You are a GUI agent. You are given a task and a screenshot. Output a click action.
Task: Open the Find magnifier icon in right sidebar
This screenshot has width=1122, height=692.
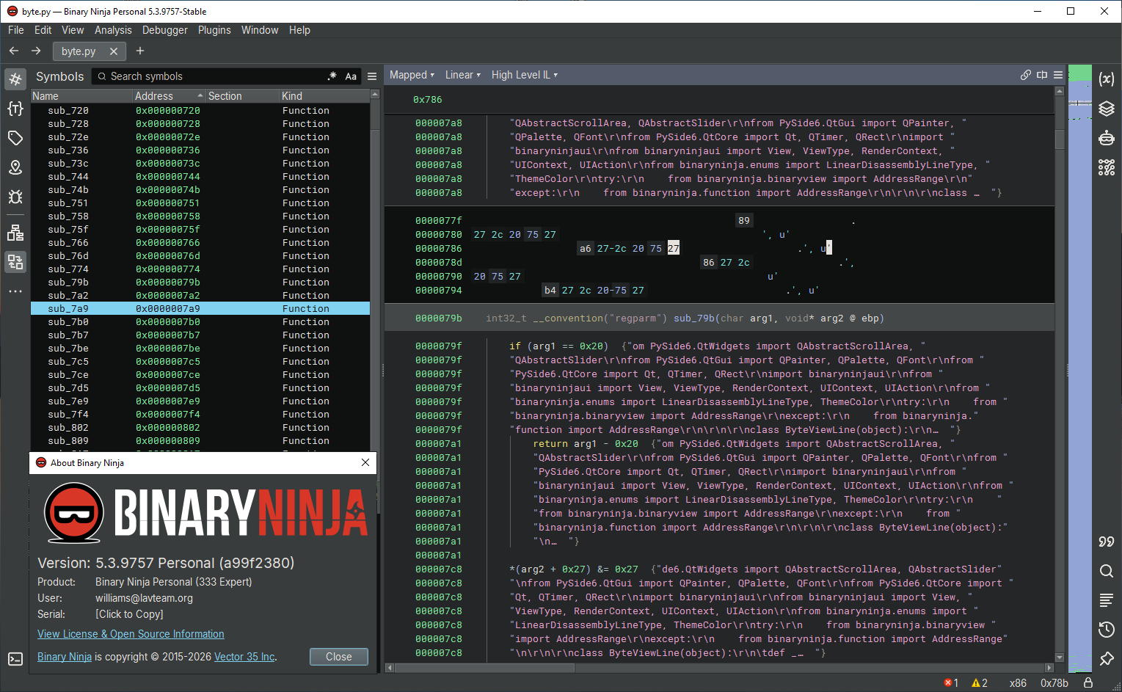pos(1107,571)
